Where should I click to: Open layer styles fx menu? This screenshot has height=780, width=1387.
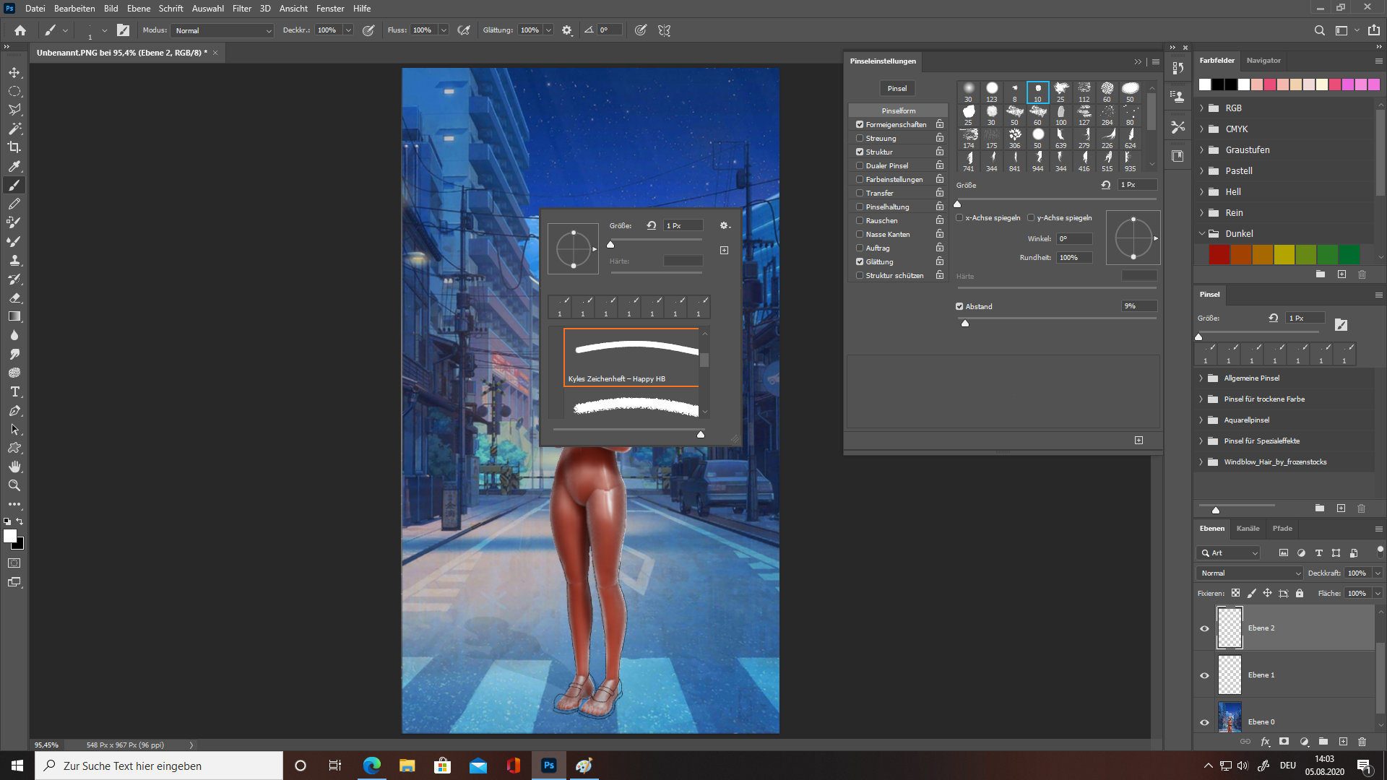(1265, 742)
